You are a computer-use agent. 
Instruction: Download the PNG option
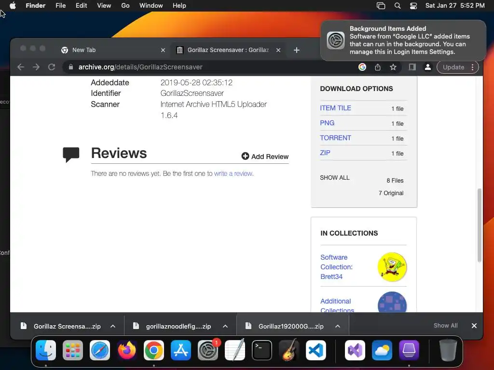[x=327, y=123]
